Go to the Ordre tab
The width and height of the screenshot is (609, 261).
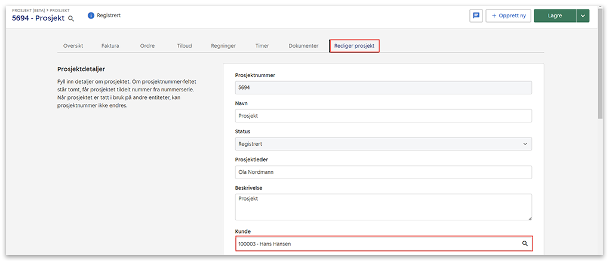(x=147, y=46)
